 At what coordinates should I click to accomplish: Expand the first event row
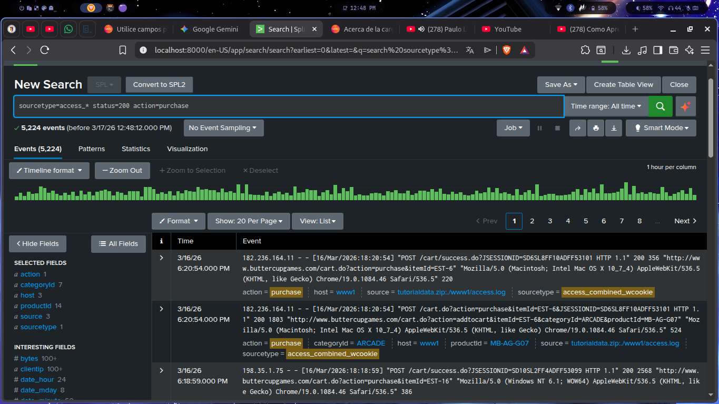[x=161, y=258]
